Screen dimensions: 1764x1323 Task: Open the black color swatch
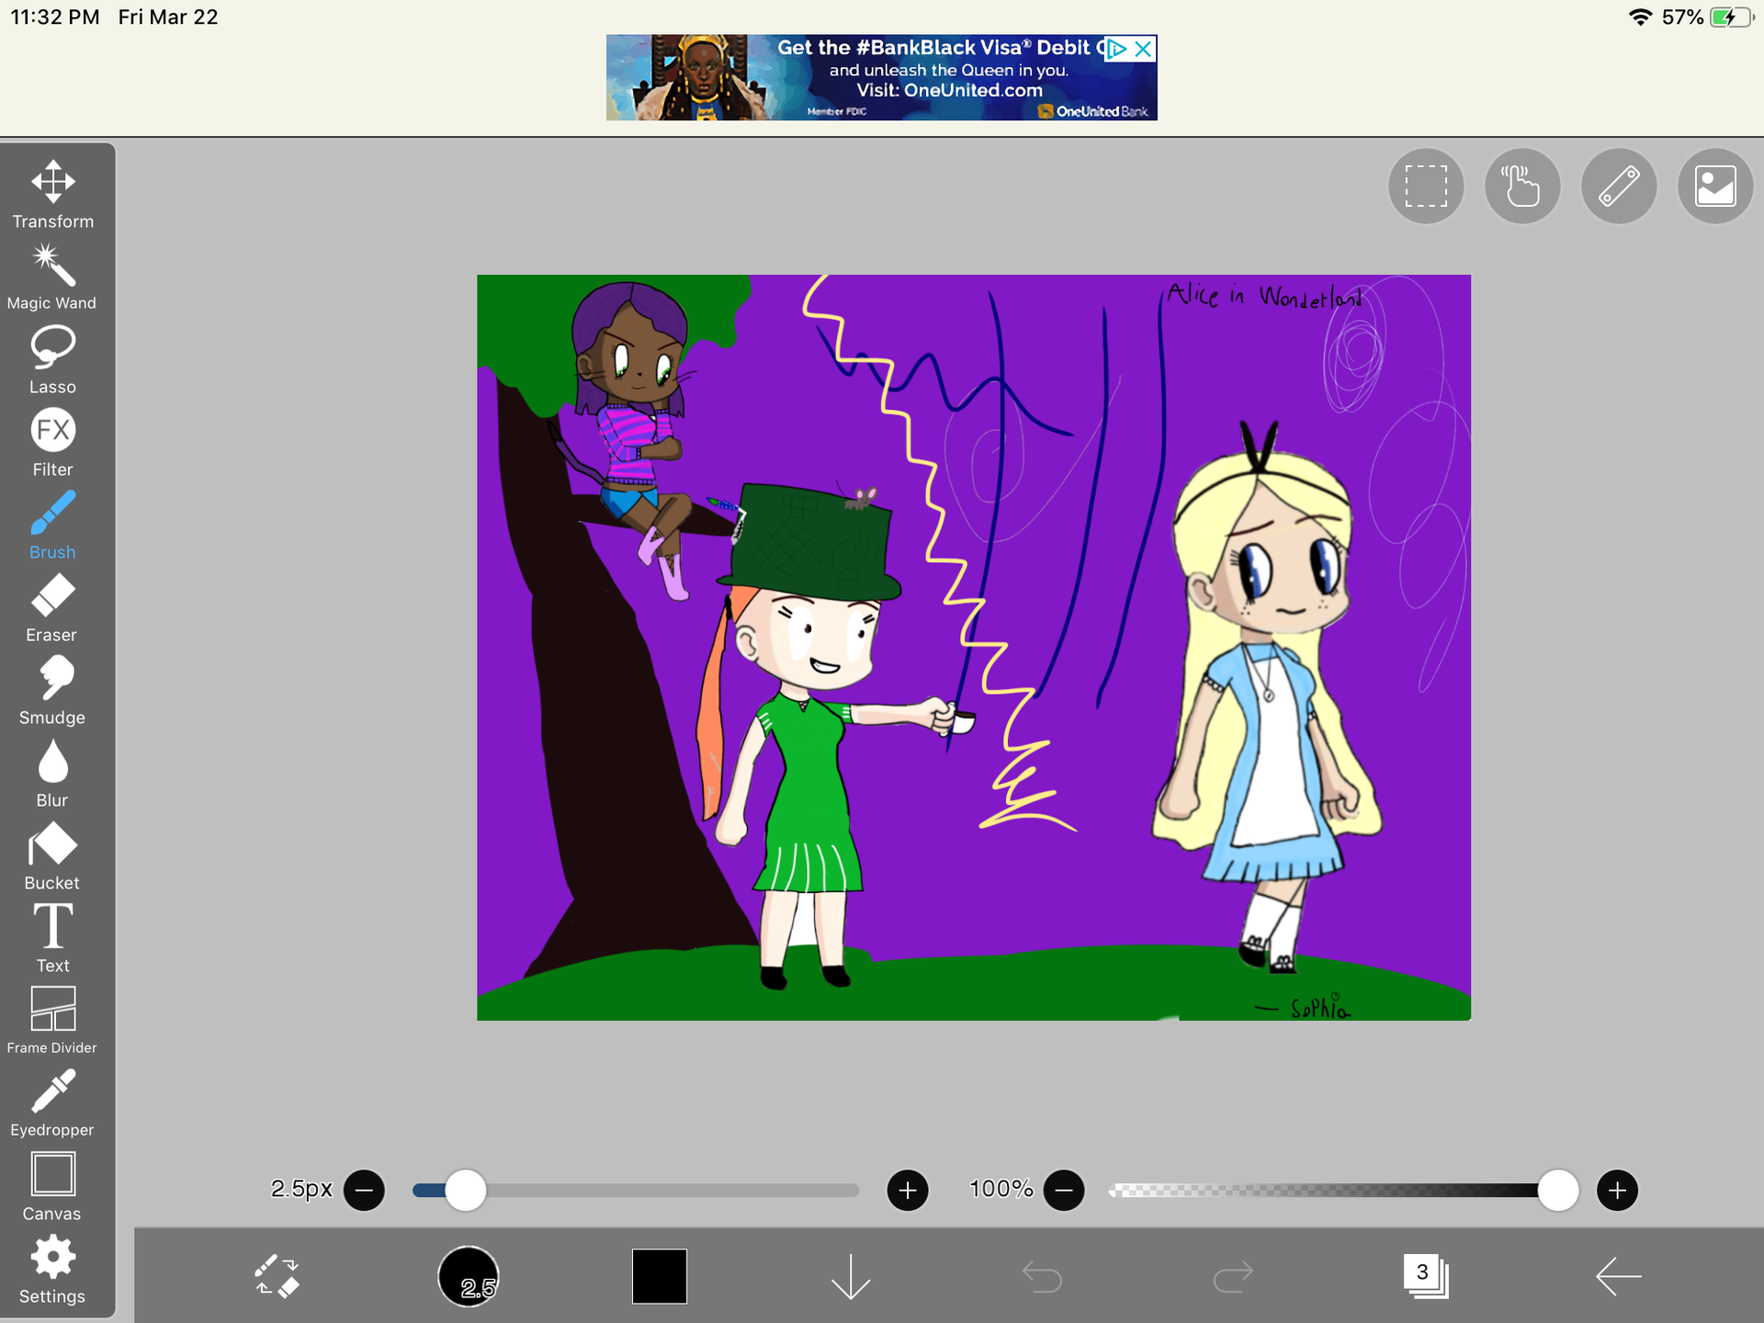pyautogui.click(x=660, y=1276)
